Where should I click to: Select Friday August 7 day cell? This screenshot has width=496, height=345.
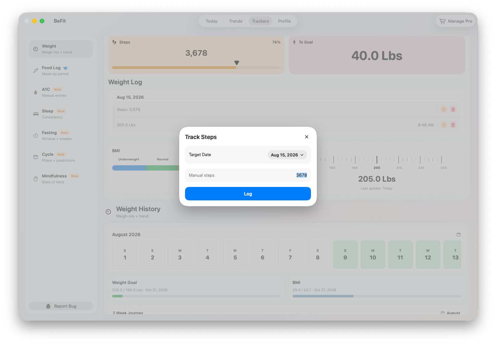click(290, 254)
